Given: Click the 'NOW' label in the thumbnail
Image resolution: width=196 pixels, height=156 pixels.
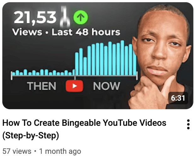Looking at the screenshot, I should pos(107,86).
